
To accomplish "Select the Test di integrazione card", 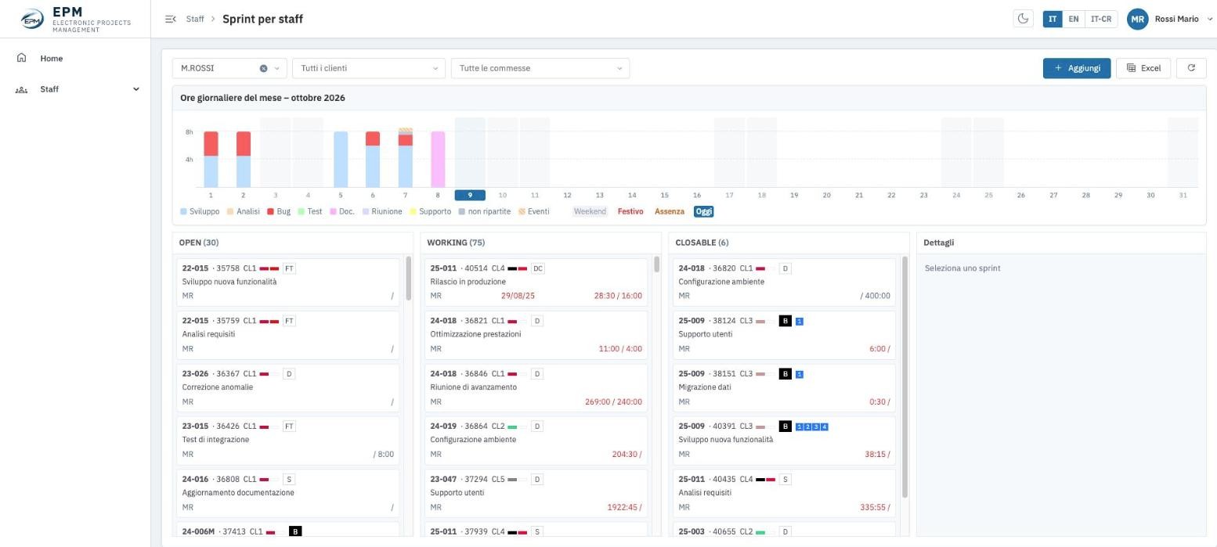I will coord(288,440).
